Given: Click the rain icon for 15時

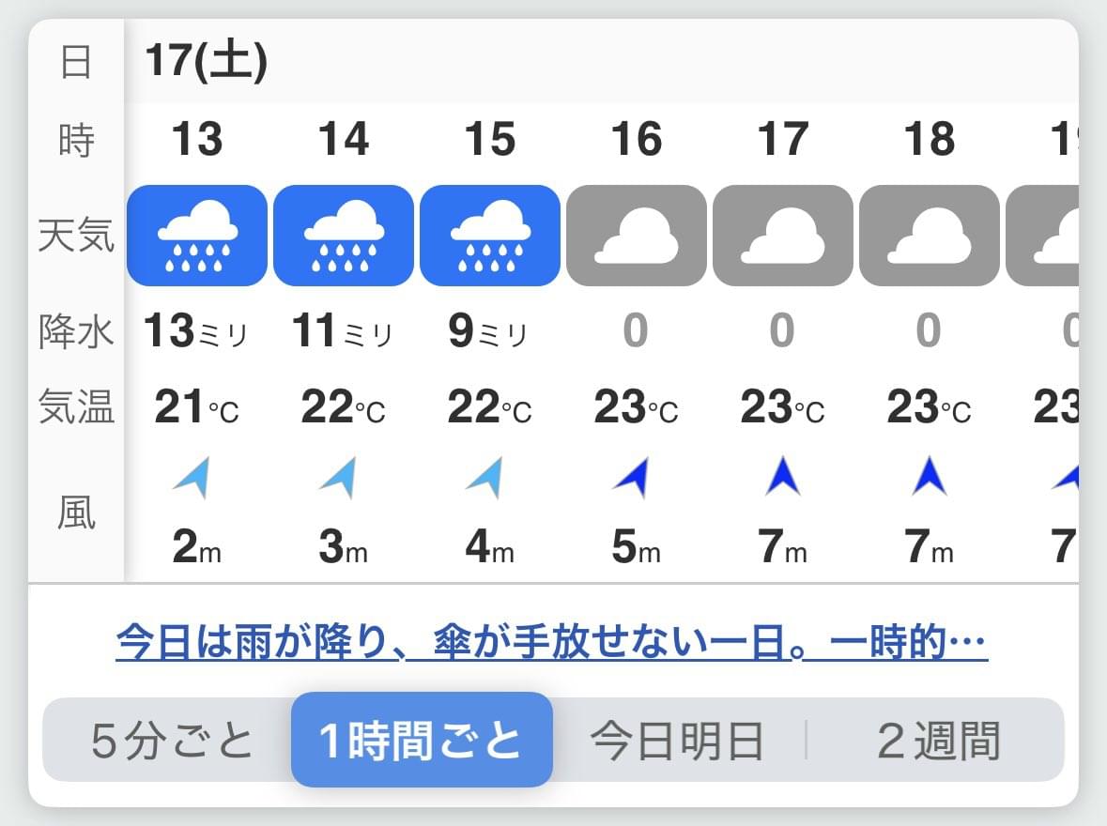Looking at the screenshot, I should [490, 236].
